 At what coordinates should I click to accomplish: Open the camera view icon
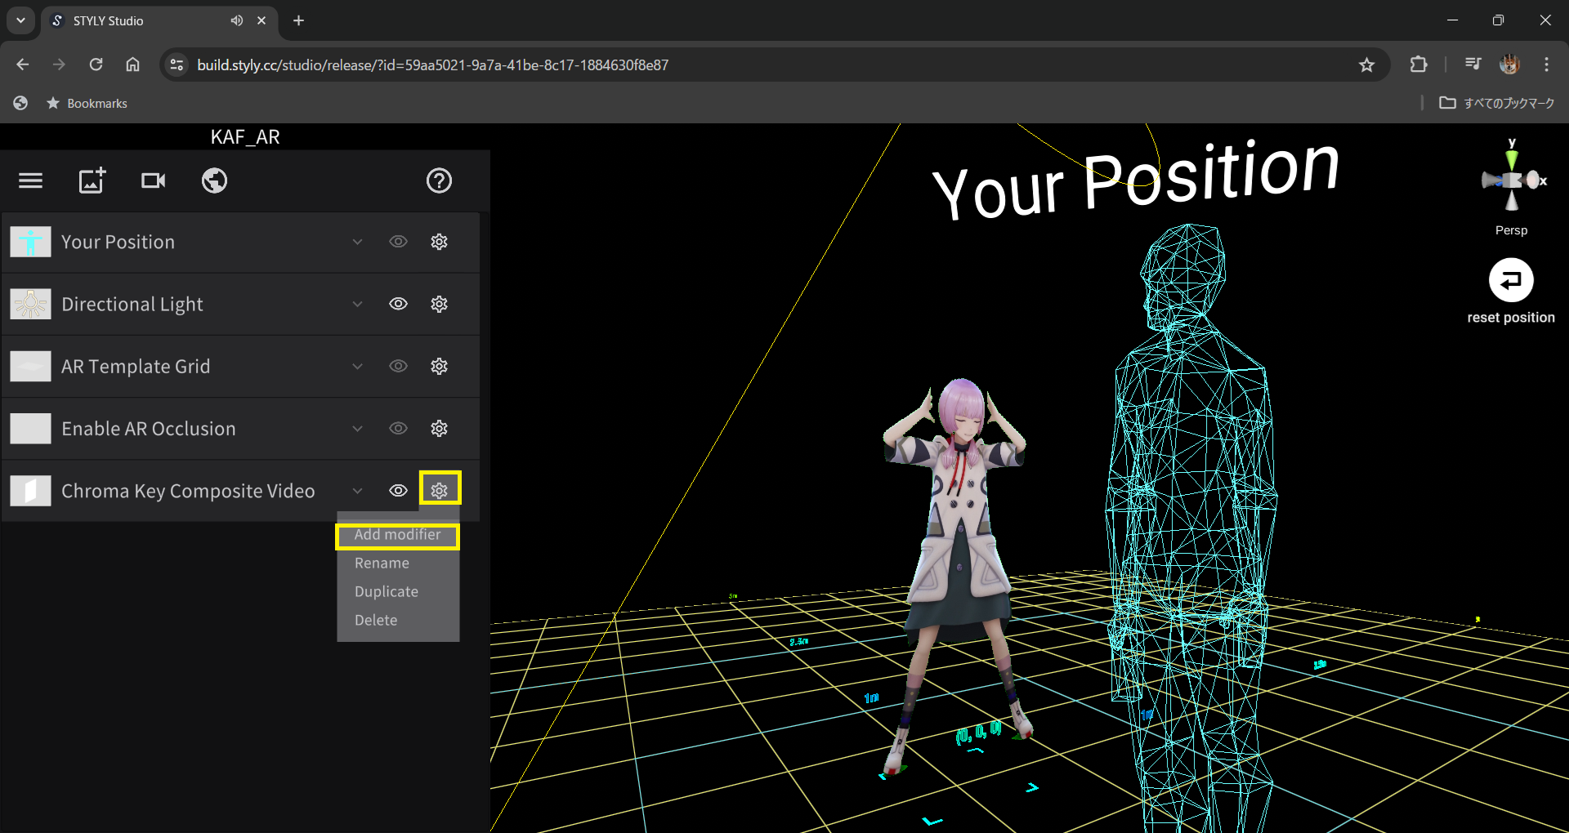pos(153,180)
